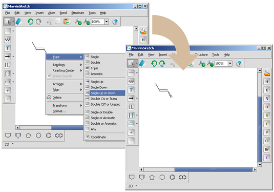Insert the benzene ring template in right window
Image resolution: width=274 pixels, height=192 pixels.
click(x=172, y=177)
